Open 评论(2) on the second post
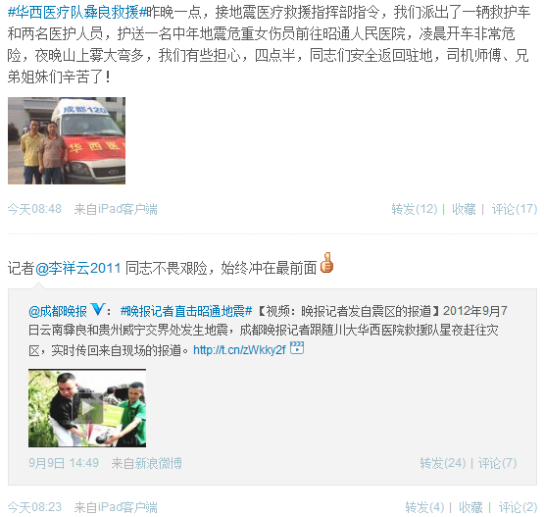544x517 pixels. 518,507
